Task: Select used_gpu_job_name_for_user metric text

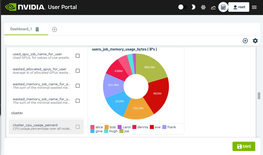Action: point(37,54)
